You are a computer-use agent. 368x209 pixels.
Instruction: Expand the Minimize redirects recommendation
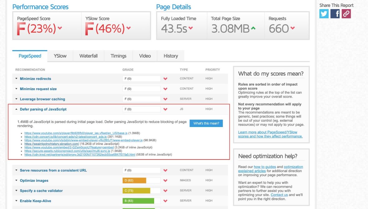pyautogui.click(x=35, y=79)
